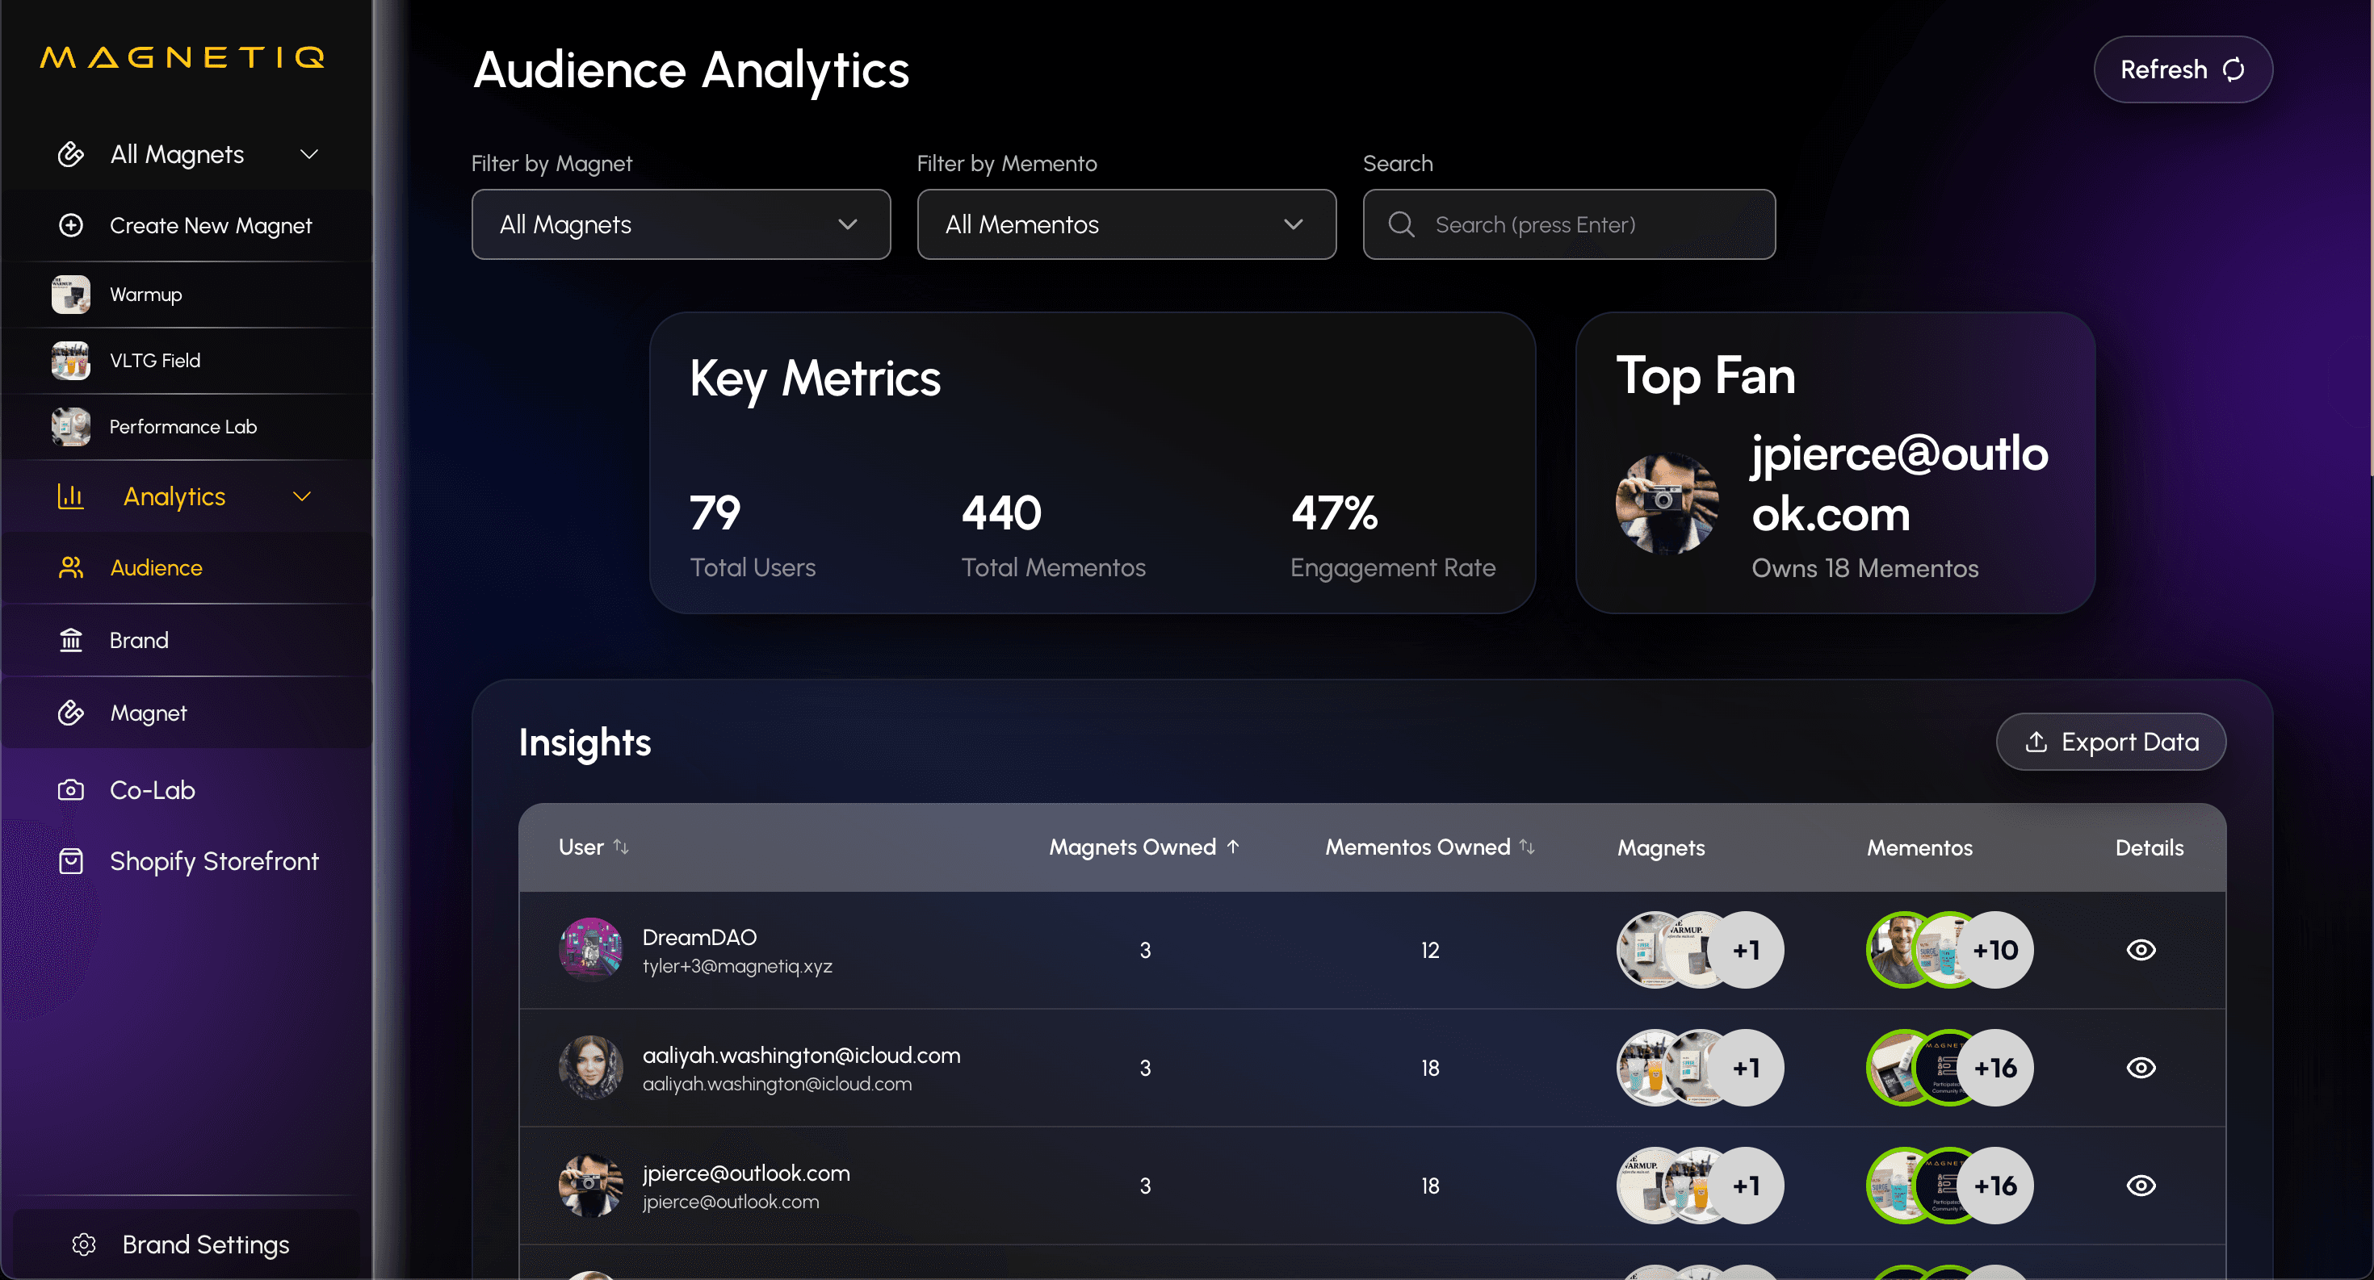Screen dimensions: 2374x1280
Task: Select Create New Magnet
Action: point(187,226)
